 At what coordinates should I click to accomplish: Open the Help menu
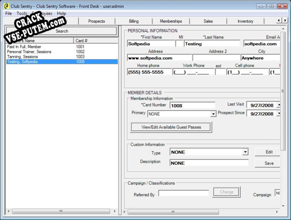coord(61,13)
